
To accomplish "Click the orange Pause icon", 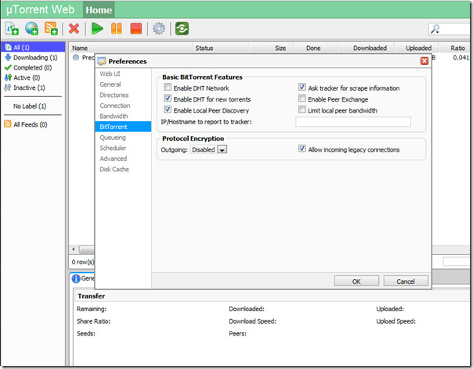I will [x=117, y=29].
